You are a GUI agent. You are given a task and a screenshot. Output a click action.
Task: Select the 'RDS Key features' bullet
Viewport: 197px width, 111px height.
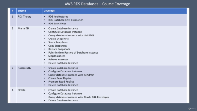pos(58,17)
